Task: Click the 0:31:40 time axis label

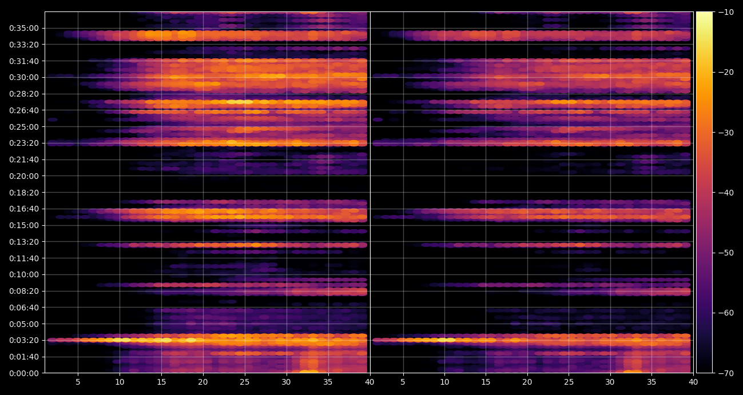Action: tap(23, 61)
